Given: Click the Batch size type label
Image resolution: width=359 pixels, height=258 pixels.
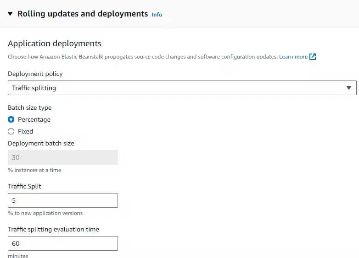Looking at the screenshot, I should coord(30,107).
